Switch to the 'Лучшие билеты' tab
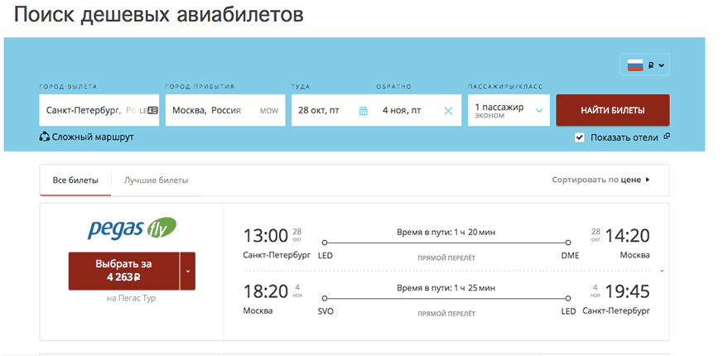This screenshot has height=356, width=728. point(156,180)
